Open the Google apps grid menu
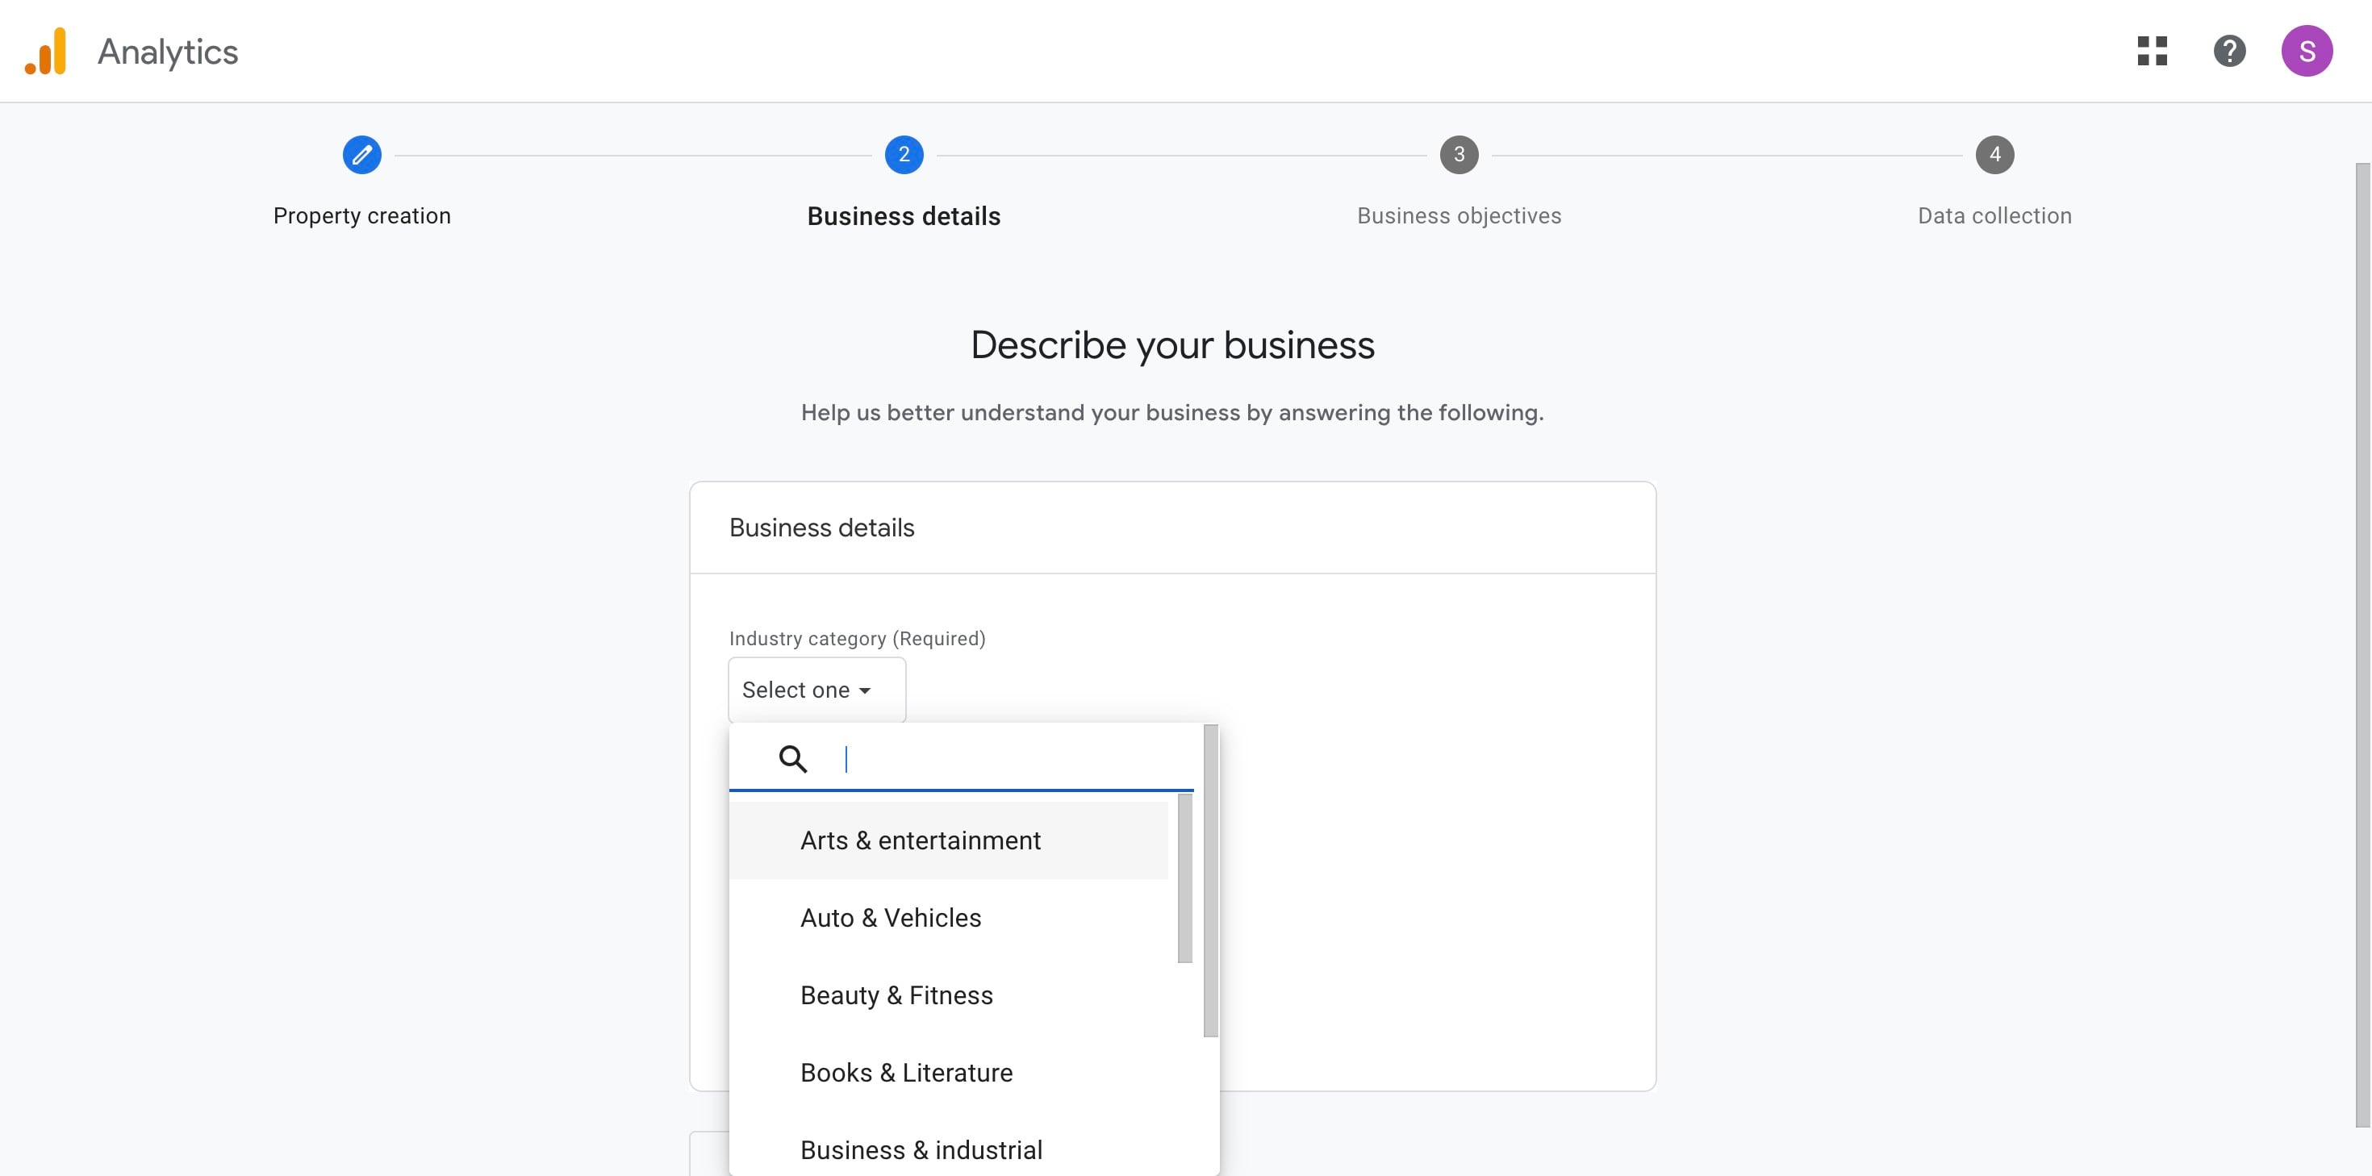Viewport: 2372px width, 1176px height. [2152, 52]
